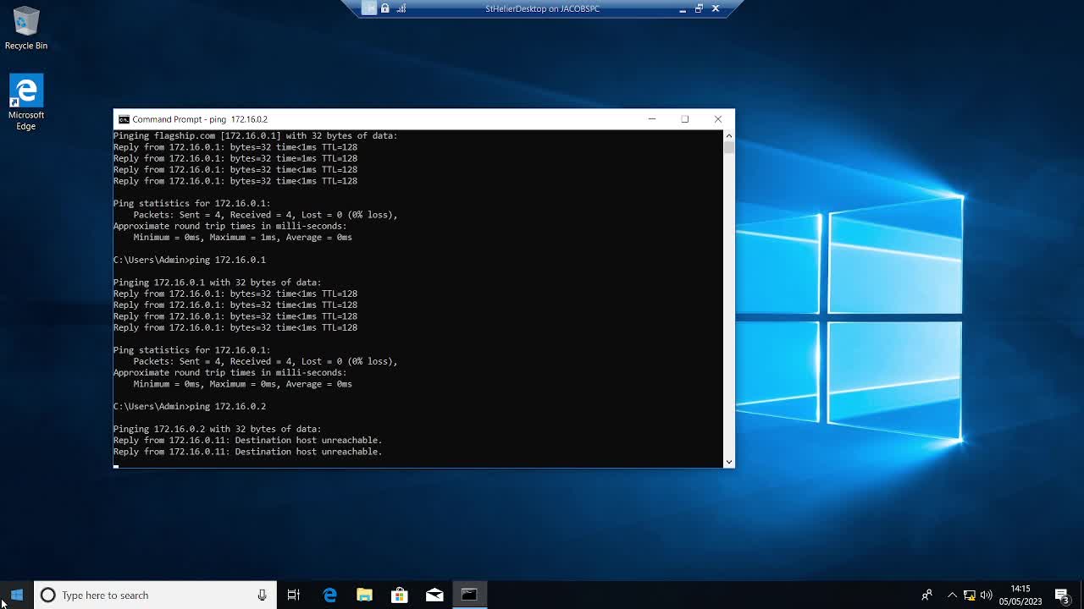Open the Recycle Bin desktop icon
Screen dimensions: 1084x609
point(26,28)
